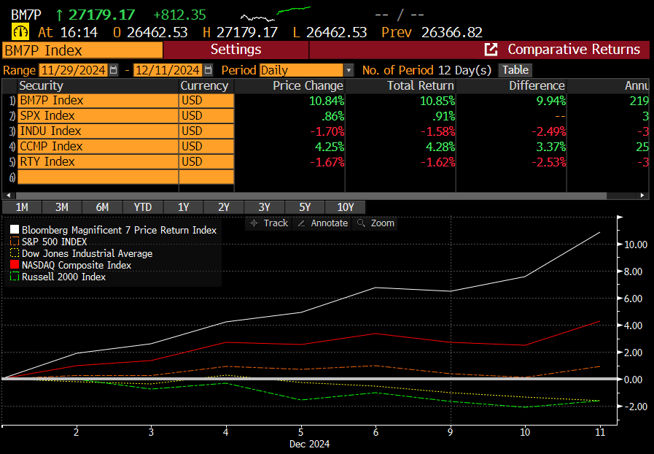Select the 6M range tab
Image resolution: width=654 pixels, height=454 pixels.
(102, 207)
